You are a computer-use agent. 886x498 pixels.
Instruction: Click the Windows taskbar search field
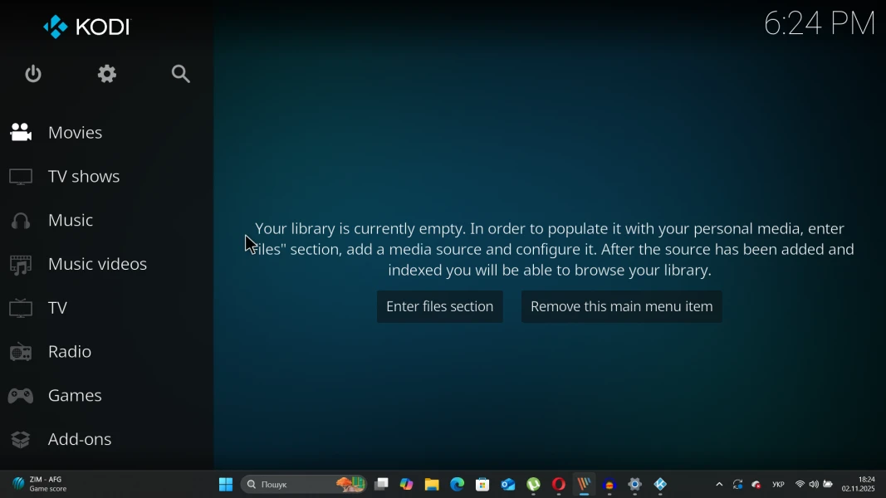coord(291,485)
